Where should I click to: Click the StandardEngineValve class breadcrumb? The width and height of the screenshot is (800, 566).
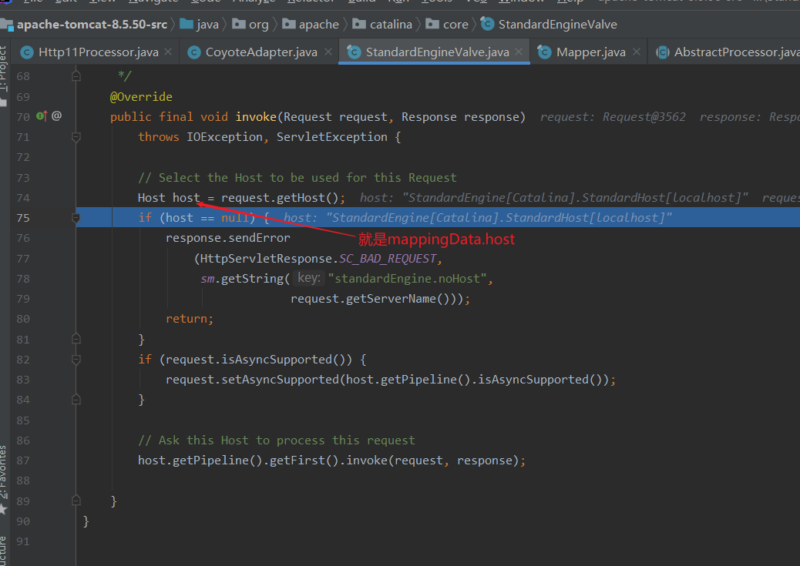(x=550, y=25)
